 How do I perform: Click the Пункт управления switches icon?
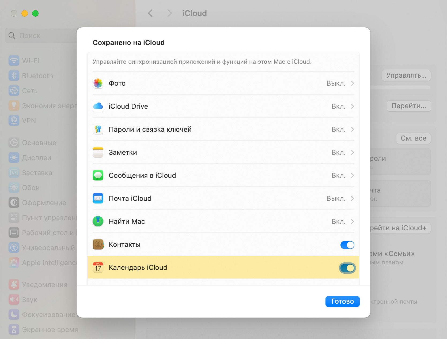(14, 218)
